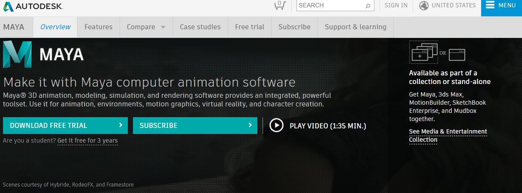Click the globe icon beside United States
Viewport: 522px width, 193px height.
pos(423,6)
